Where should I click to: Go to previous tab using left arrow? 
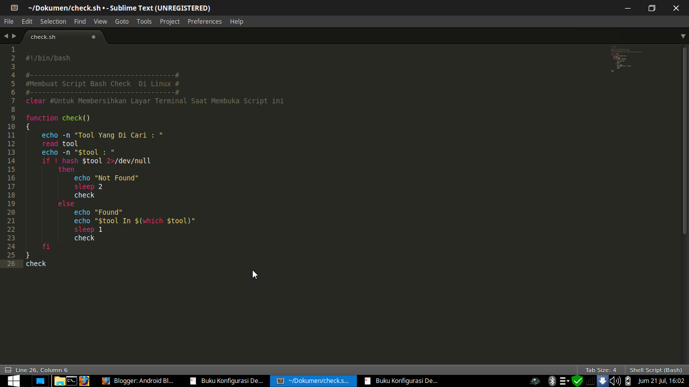coord(6,36)
